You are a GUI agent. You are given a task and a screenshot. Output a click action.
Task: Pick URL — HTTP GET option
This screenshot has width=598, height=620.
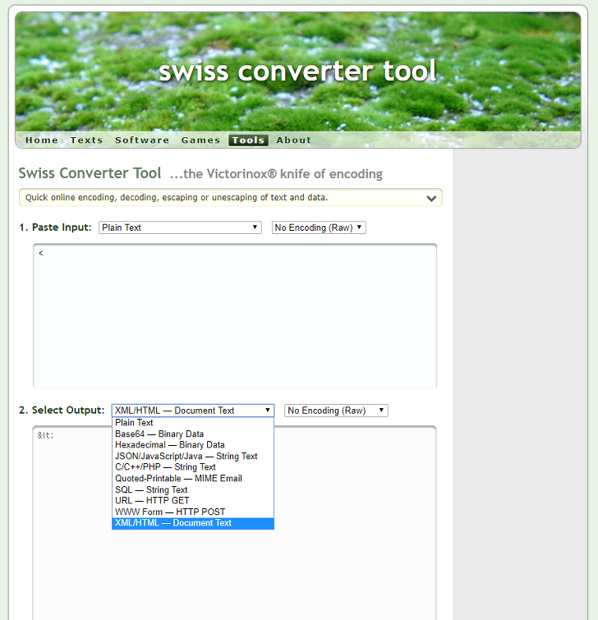pos(193,501)
